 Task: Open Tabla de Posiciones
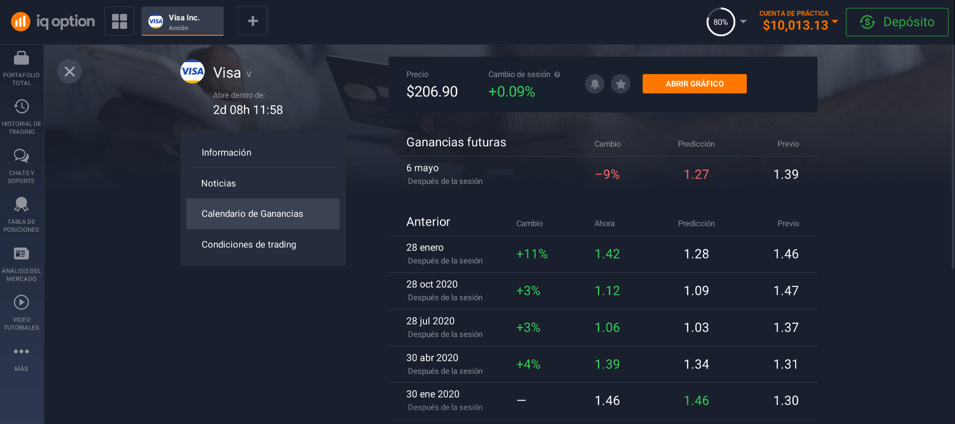(21, 215)
